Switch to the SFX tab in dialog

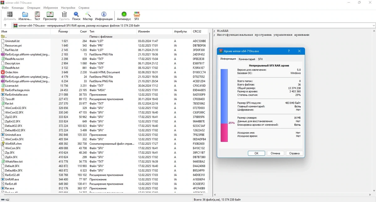[x=260, y=59]
